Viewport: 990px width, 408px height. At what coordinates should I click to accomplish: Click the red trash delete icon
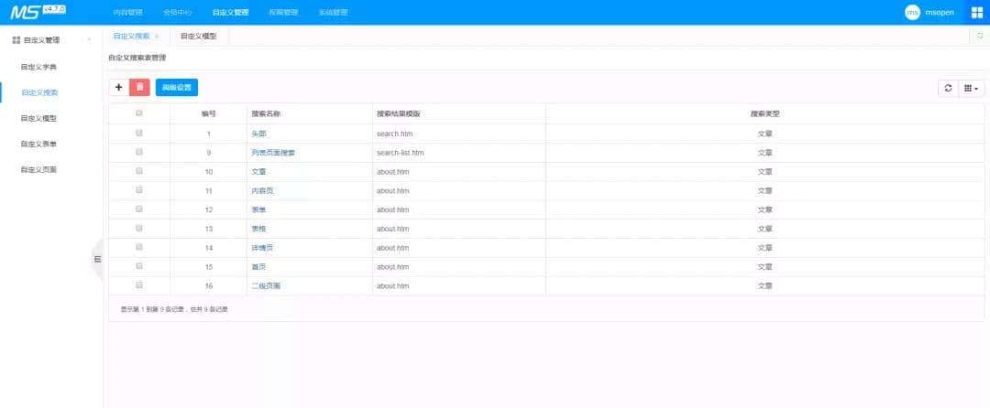[139, 87]
